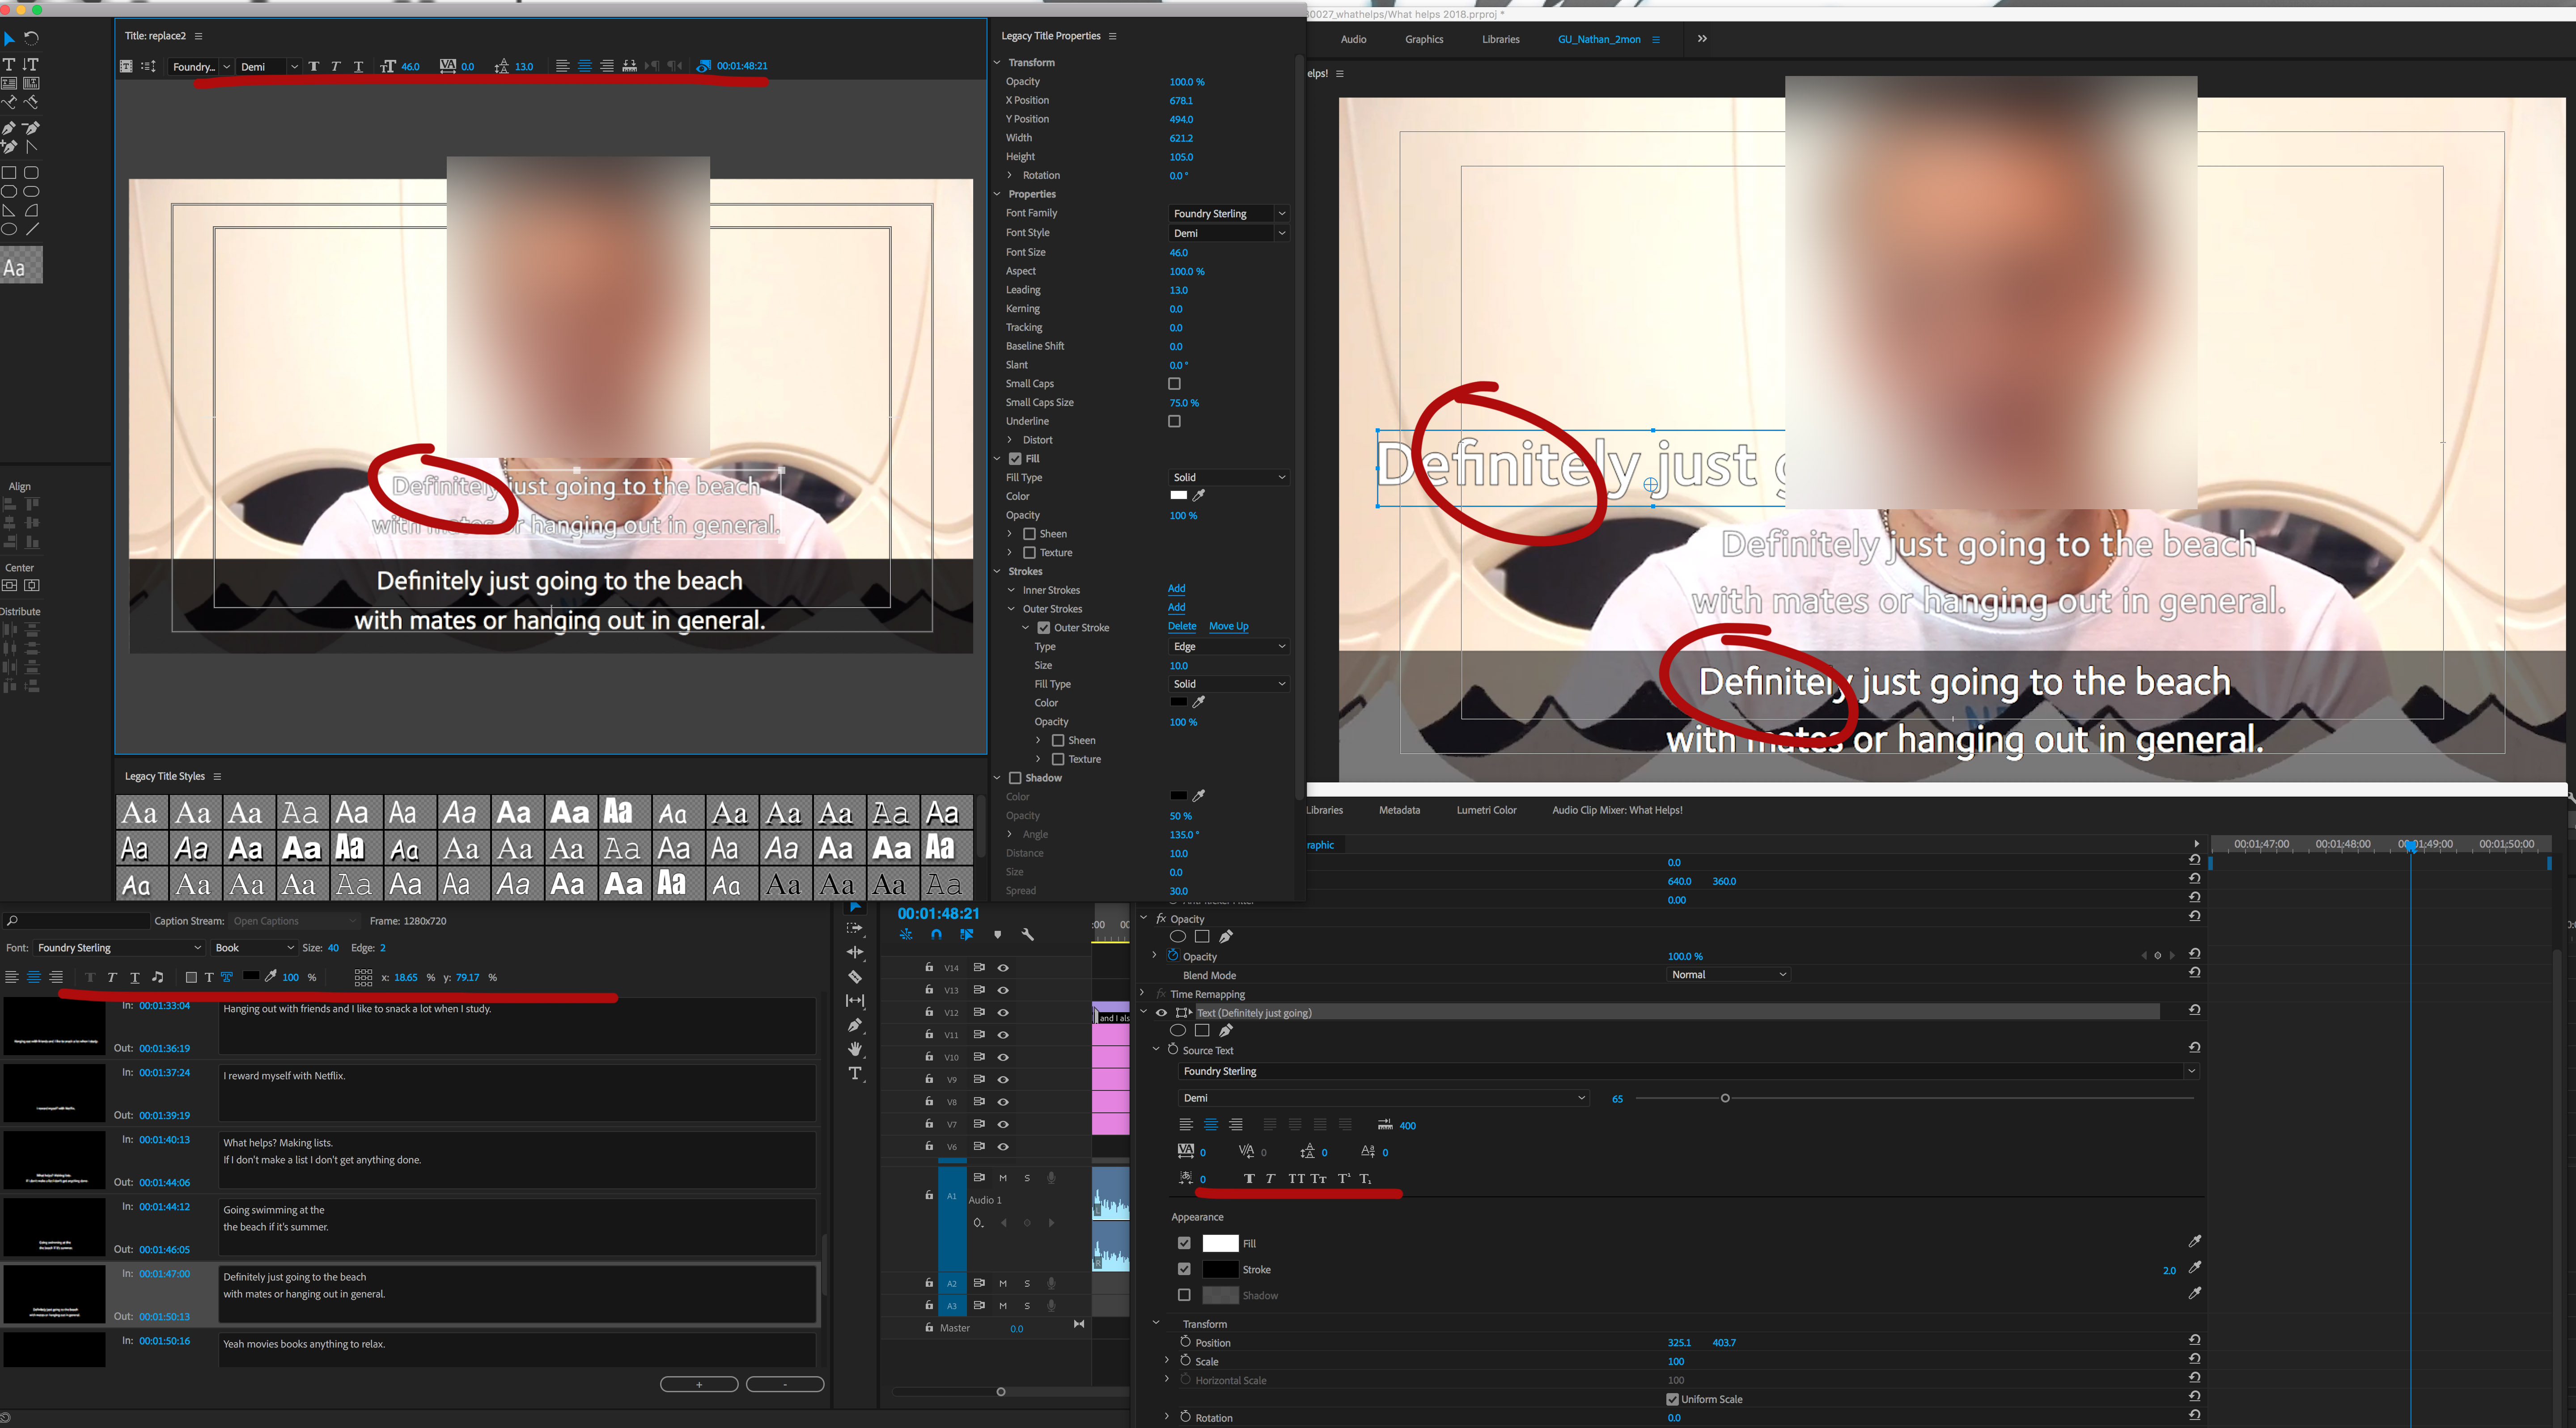Select the timeline Type tool
This screenshot has height=1428, width=2576.
point(855,1074)
